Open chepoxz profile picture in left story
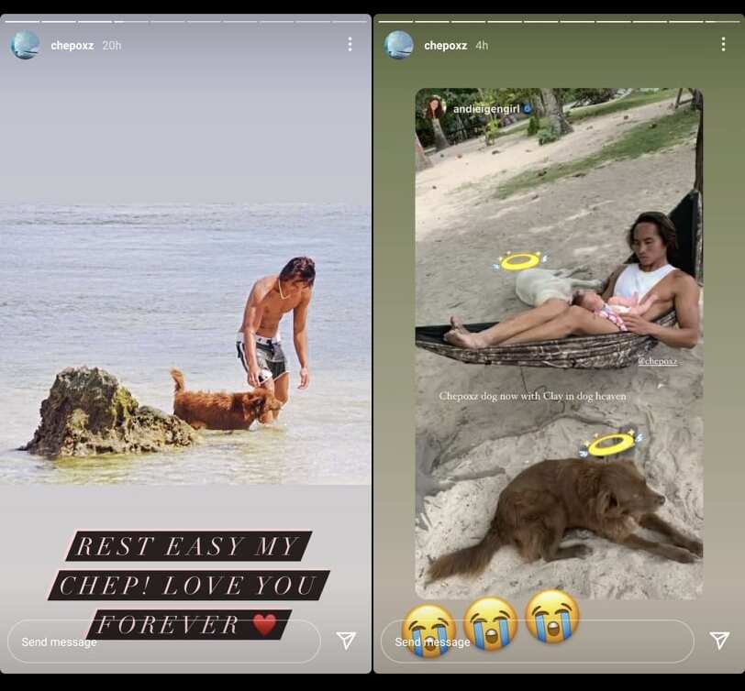This screenshot has height=691, width=745. pos(25,45)
